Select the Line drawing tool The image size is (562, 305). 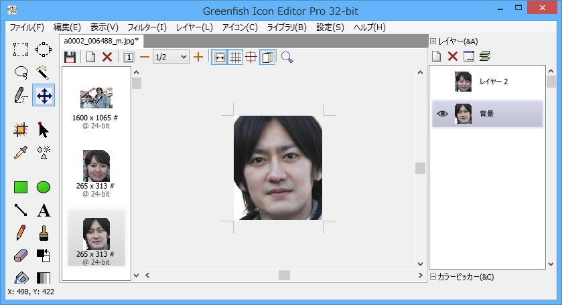[21, 210]
